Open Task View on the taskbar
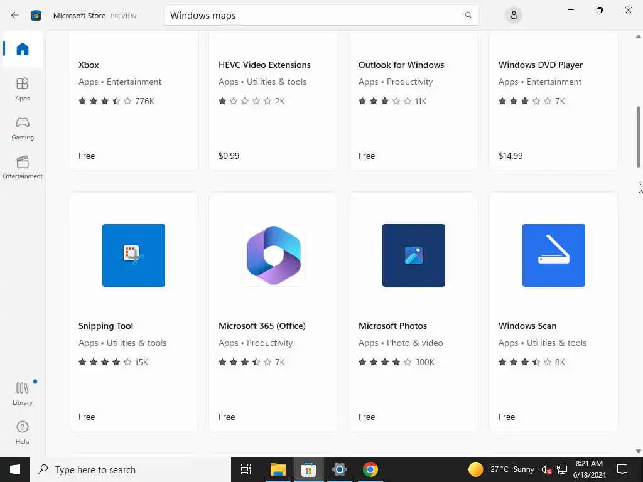 tap(246, 469)
